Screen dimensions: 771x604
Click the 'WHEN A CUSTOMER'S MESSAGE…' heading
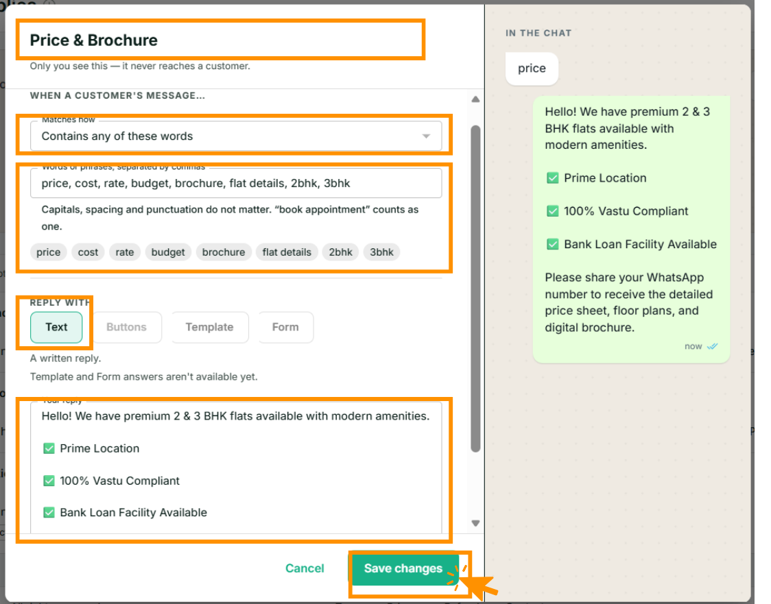pos(117,95)
